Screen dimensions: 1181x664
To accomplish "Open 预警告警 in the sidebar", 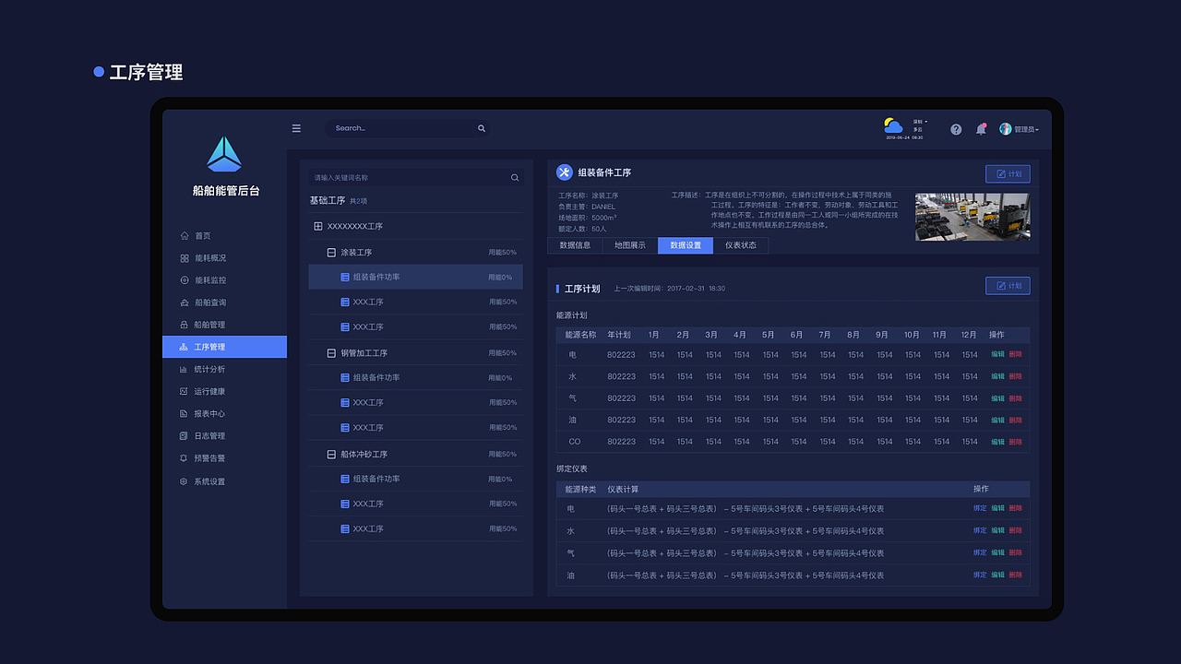I will (203, 457).
